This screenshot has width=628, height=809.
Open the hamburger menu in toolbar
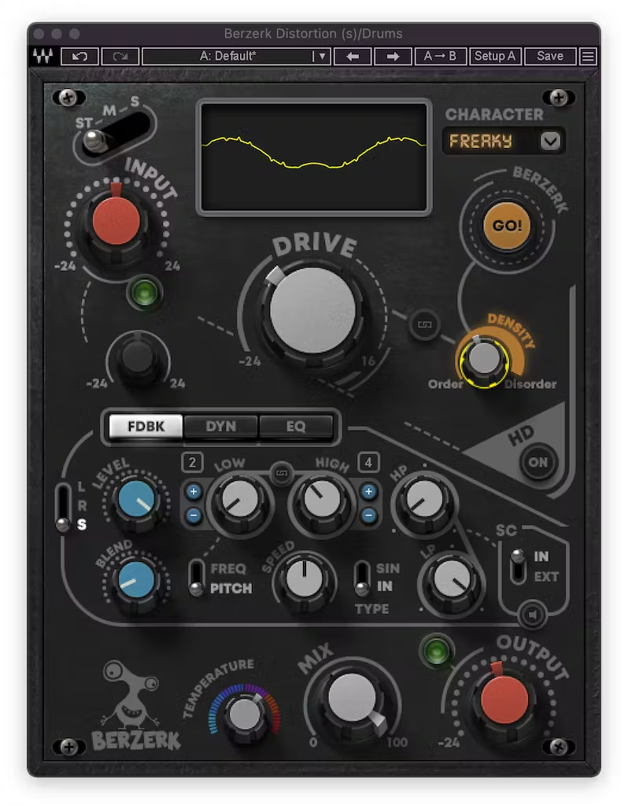click(588, 56)
